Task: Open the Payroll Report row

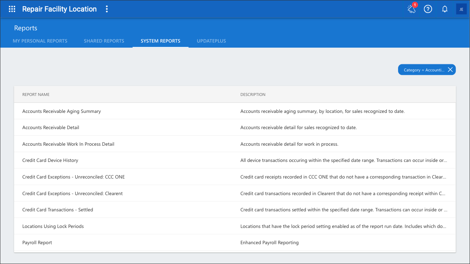Action: (235, 243)
